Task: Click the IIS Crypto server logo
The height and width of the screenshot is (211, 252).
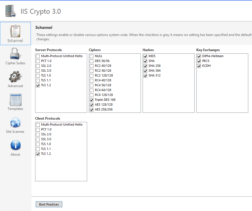Action: point(11,11)
